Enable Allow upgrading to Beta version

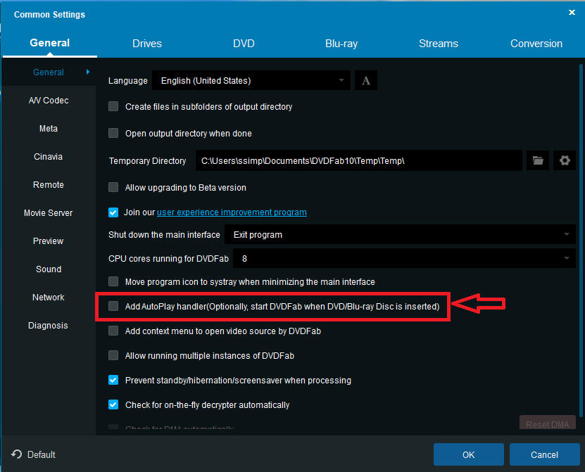113,187
